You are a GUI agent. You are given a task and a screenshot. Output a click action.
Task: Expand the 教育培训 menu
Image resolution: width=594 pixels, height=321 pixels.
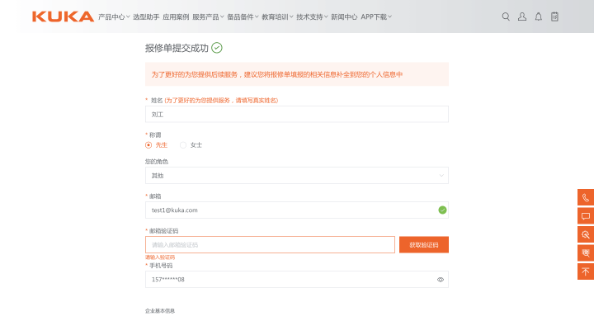click(277, 17)
